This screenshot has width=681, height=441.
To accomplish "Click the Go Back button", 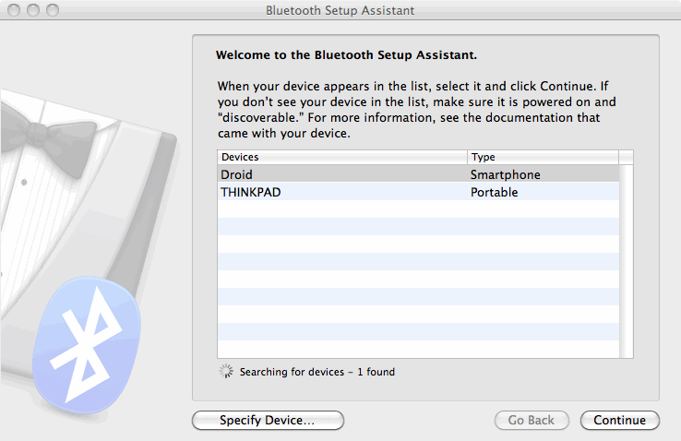I will coord(531,421).
